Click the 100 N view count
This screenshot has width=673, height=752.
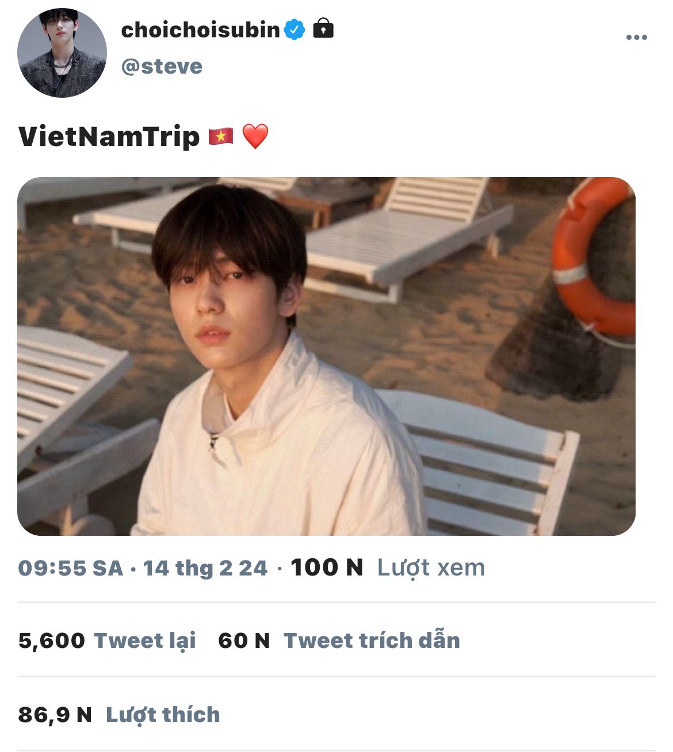click(x=327, y=567)
